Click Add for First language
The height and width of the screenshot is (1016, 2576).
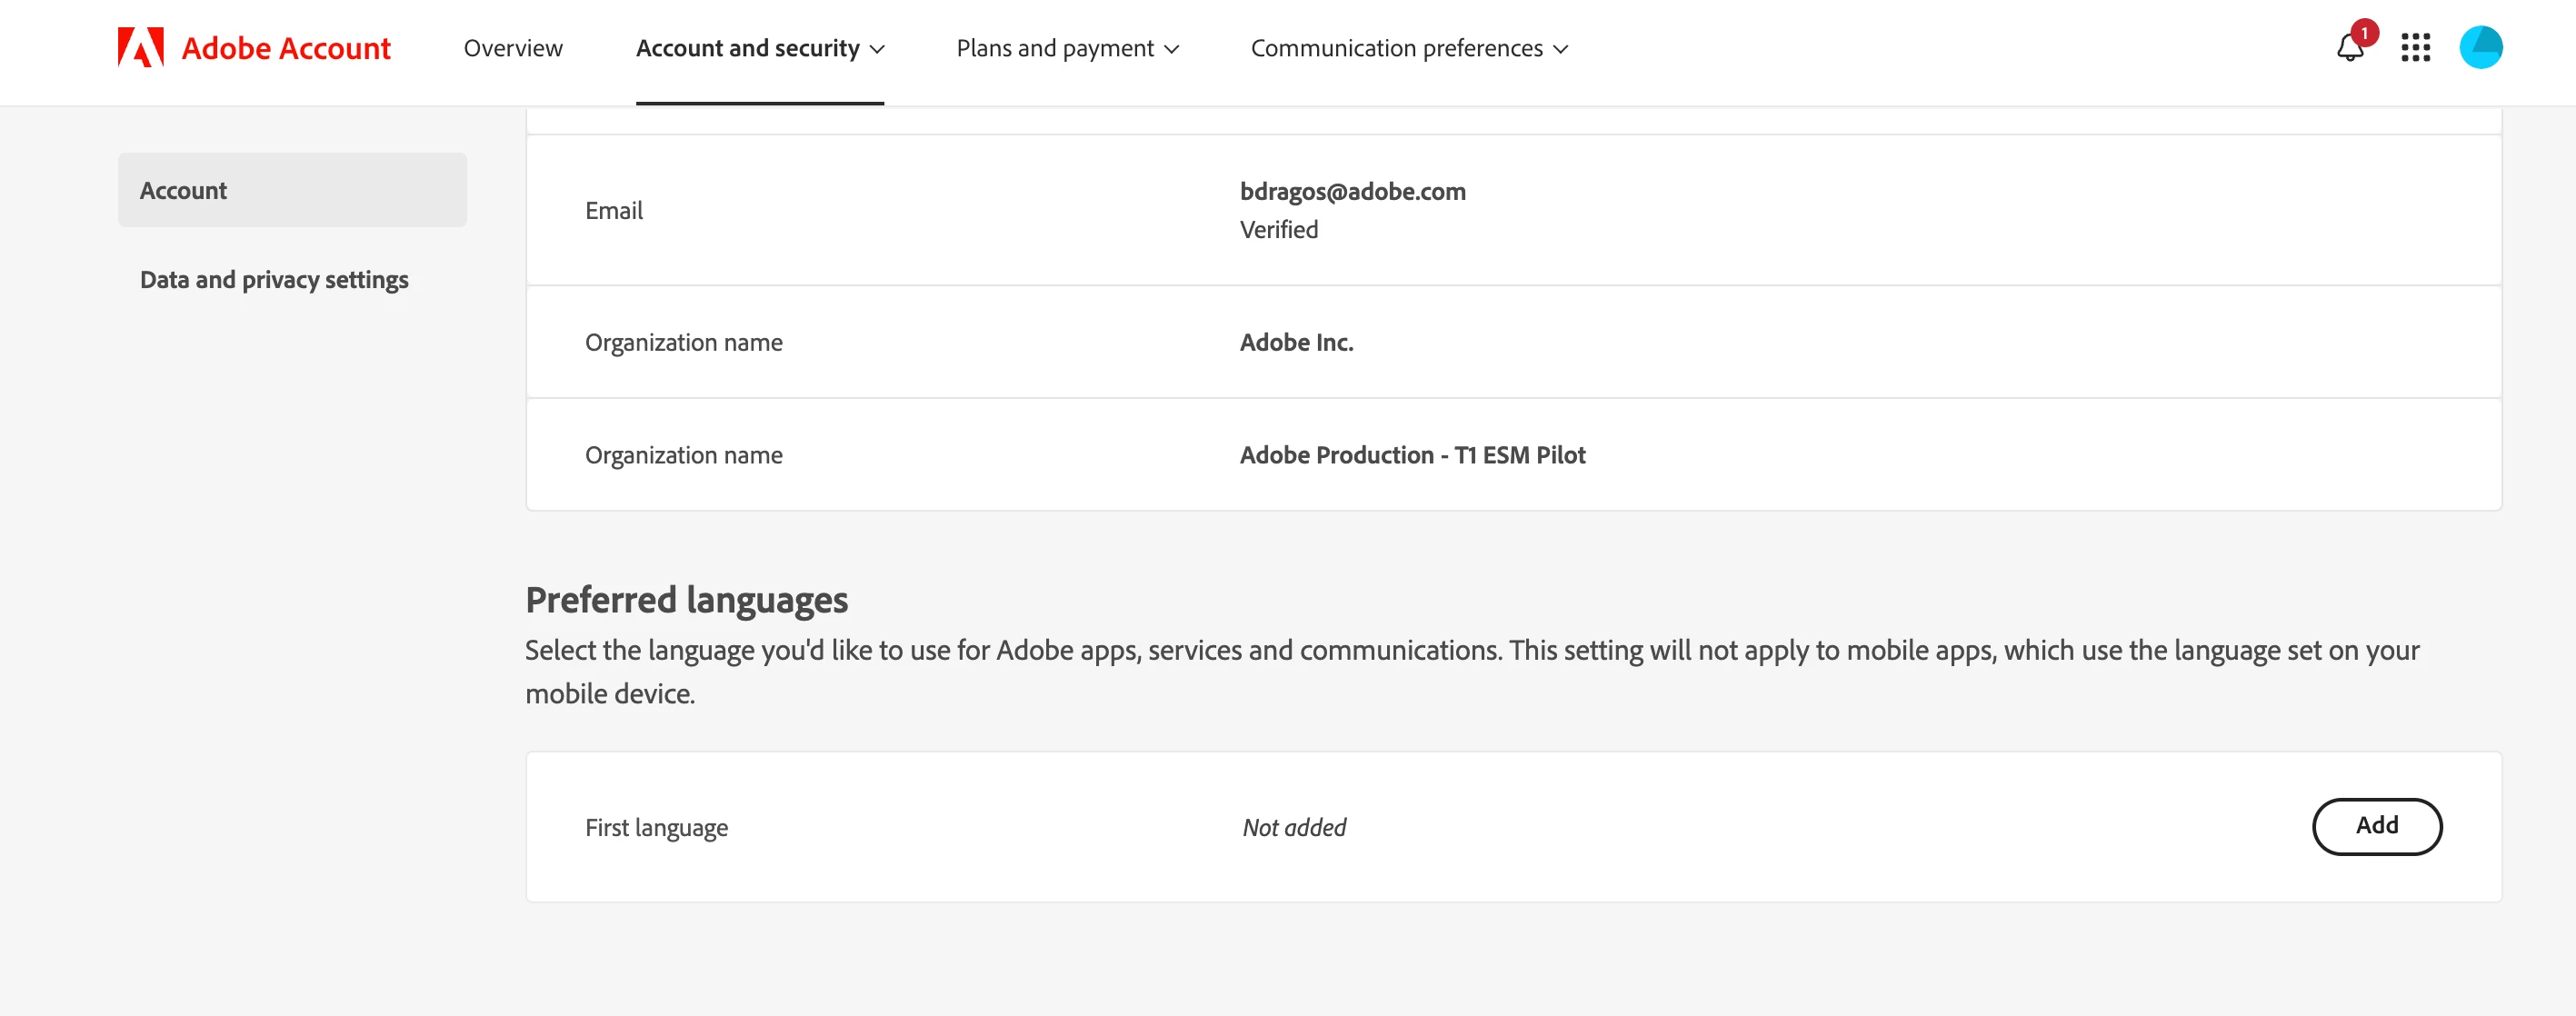(2376, 826)
